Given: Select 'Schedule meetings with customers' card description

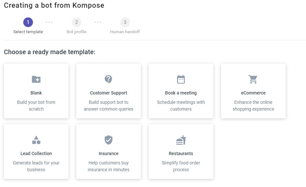Looking at the screenshot, I should pos(181,105).
